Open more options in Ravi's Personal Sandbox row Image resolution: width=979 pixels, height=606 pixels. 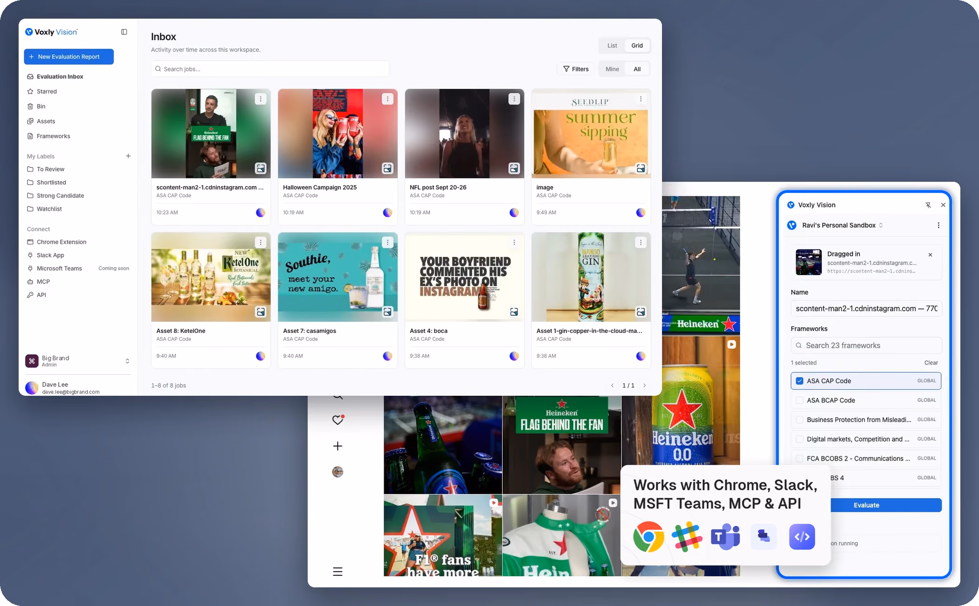point(938,225)
